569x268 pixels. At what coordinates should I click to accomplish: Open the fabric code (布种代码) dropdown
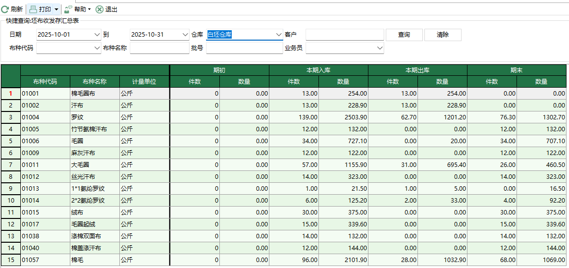pyautogui.click(x=97, y=48)
